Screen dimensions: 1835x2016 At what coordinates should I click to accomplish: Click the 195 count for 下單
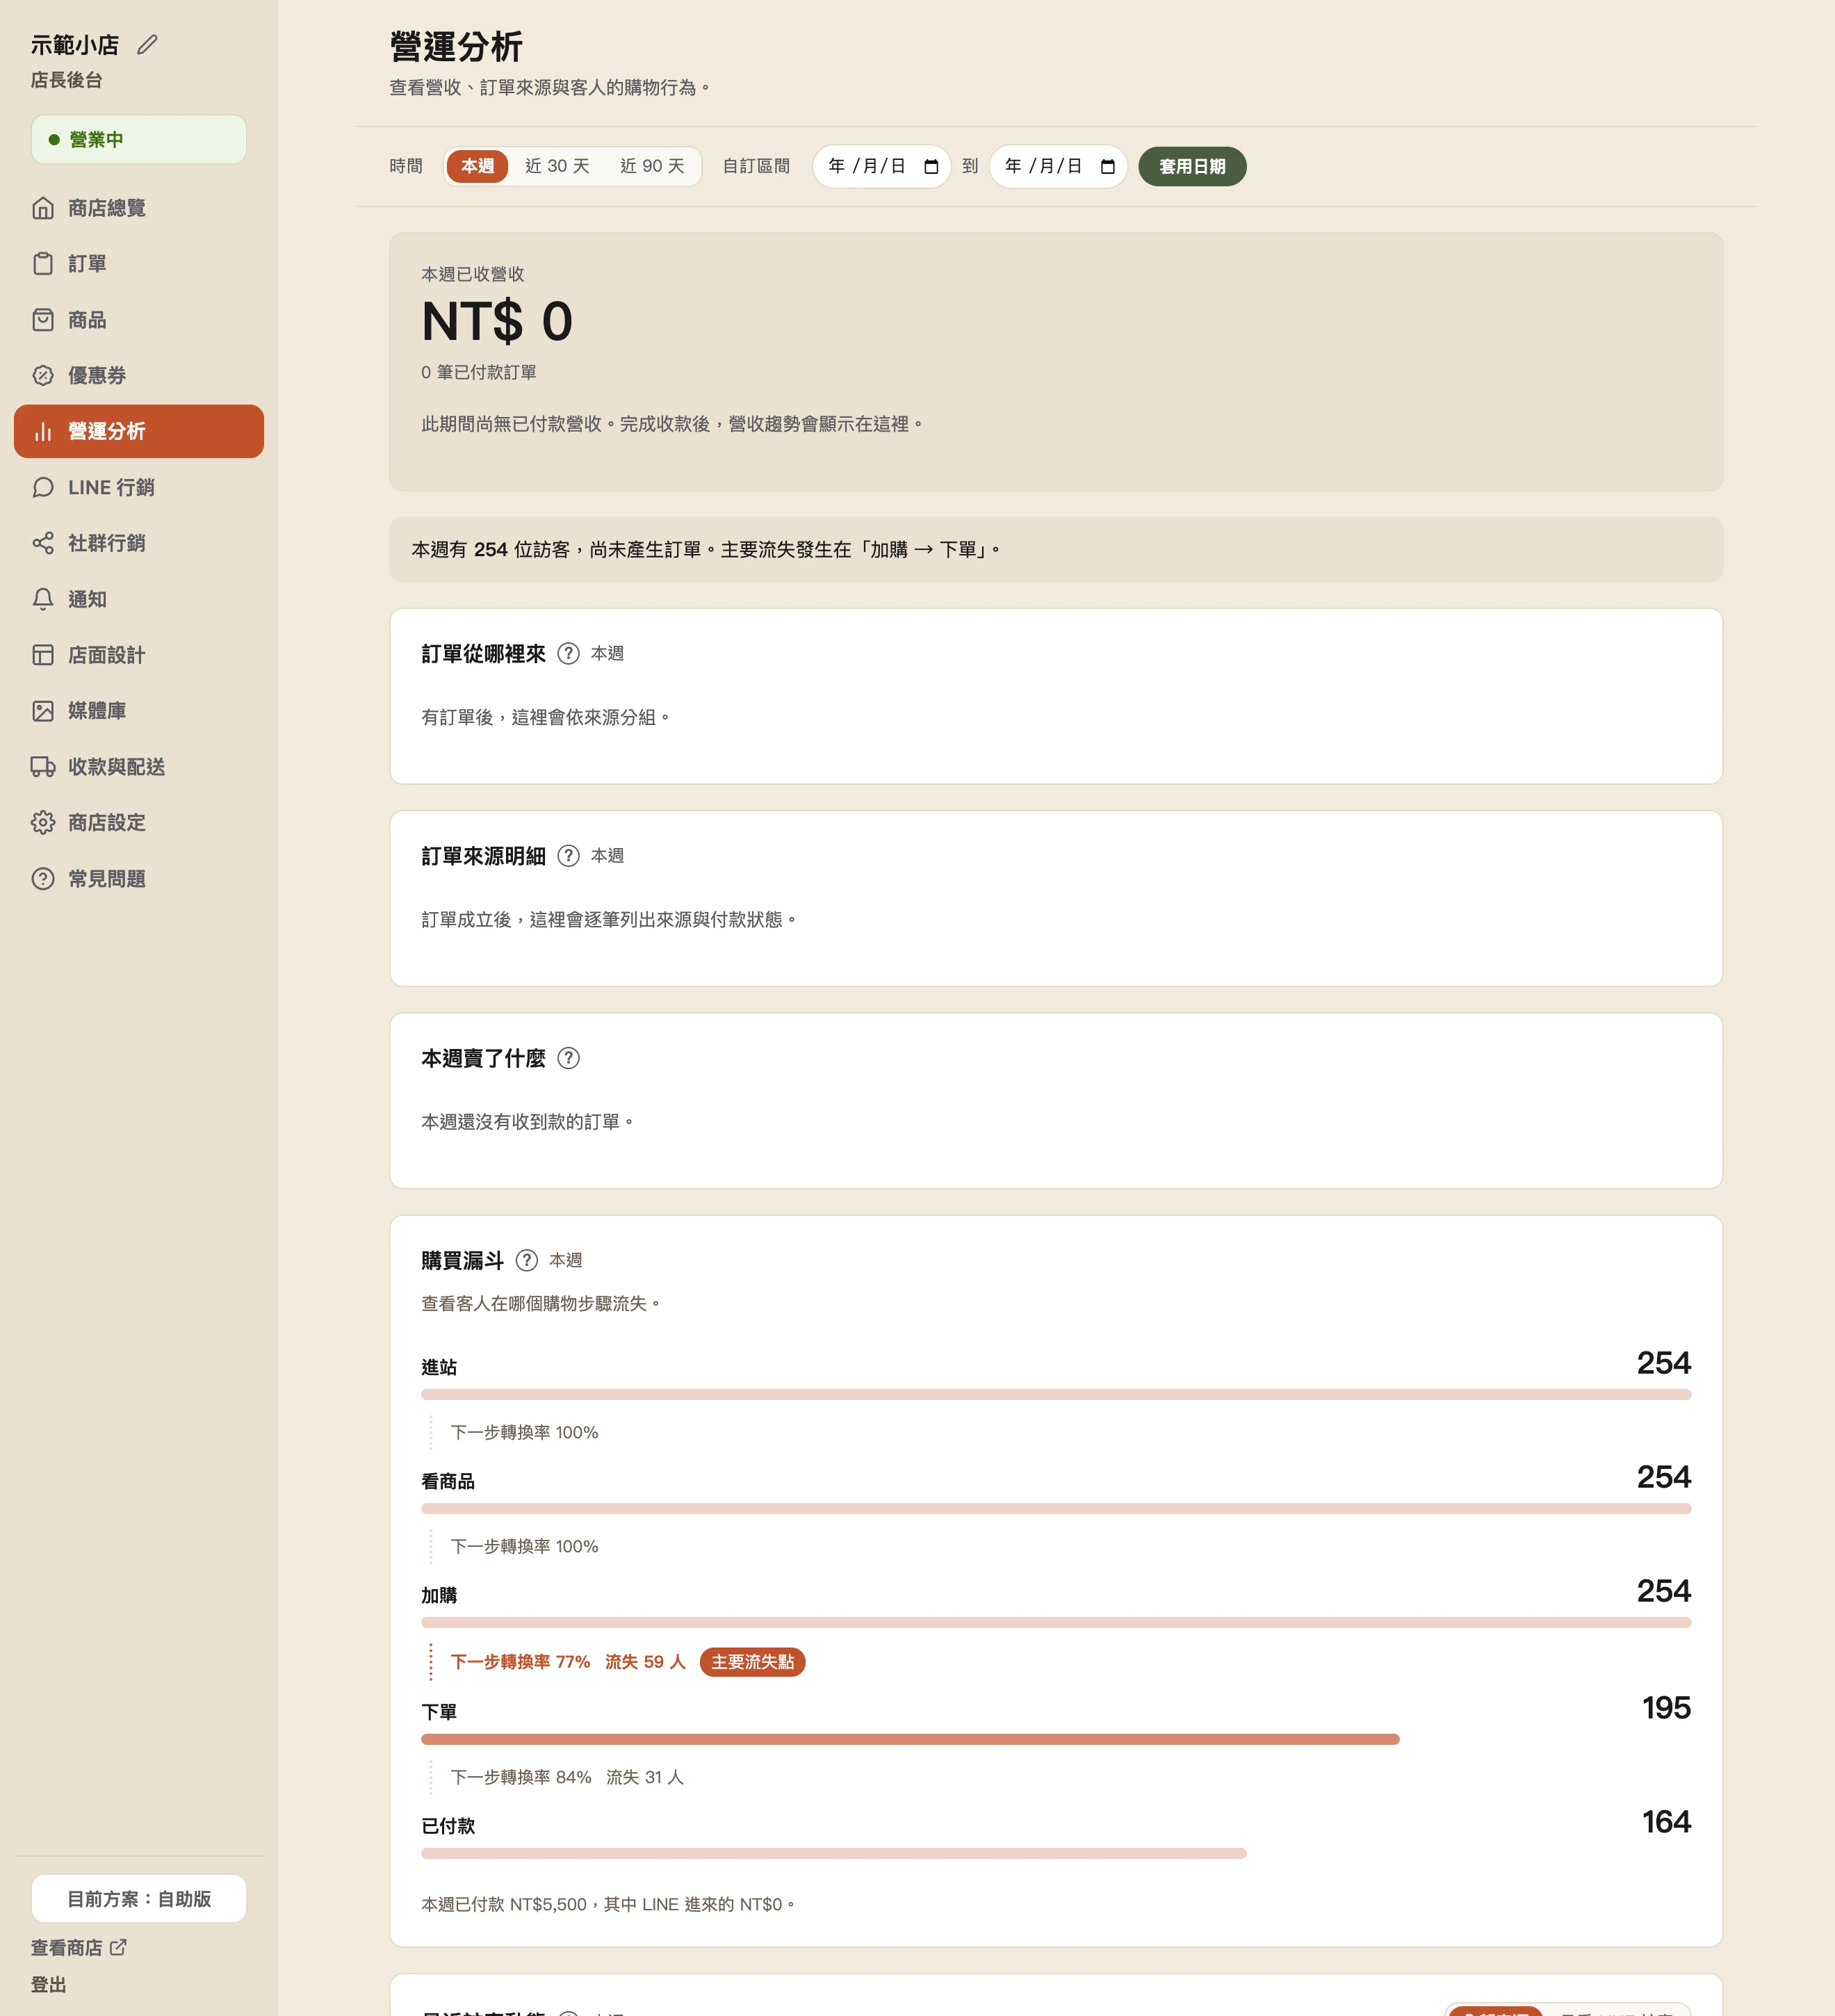pyautogui.click(x=1666, y=1708)
